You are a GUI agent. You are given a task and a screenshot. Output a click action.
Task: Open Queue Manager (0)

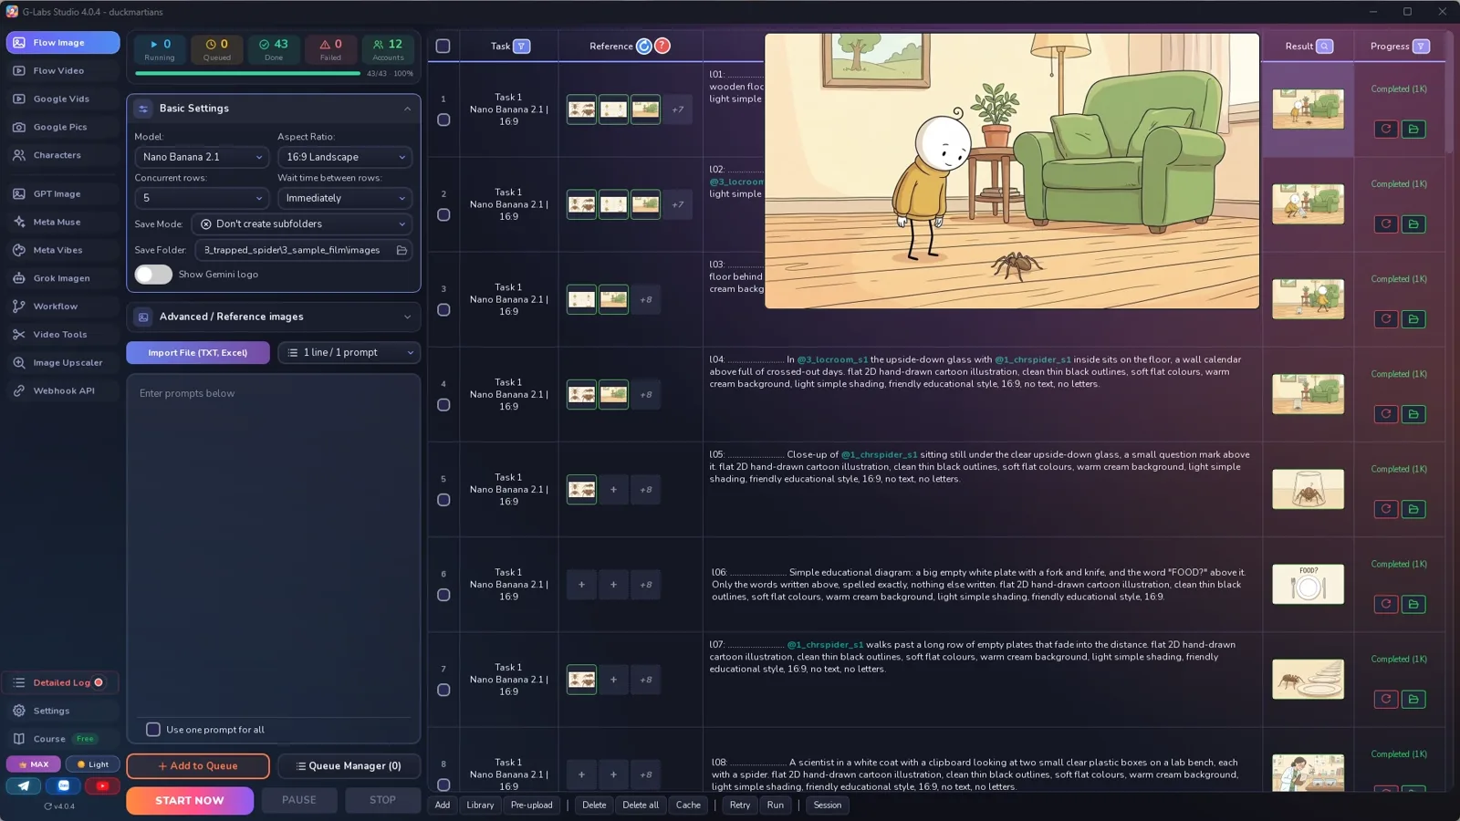[349, 766]
